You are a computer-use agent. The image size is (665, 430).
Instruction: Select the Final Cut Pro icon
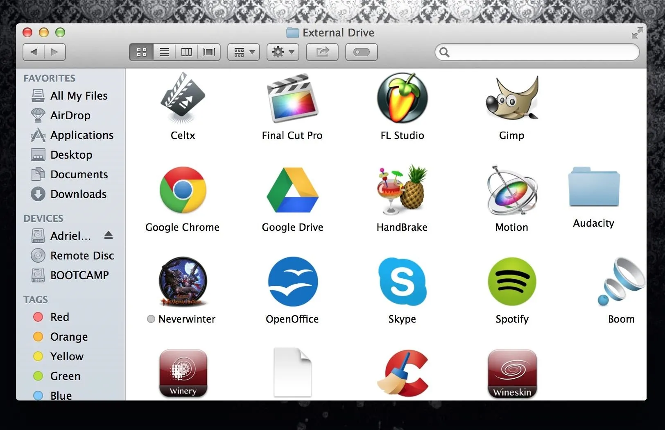[292, 98]
